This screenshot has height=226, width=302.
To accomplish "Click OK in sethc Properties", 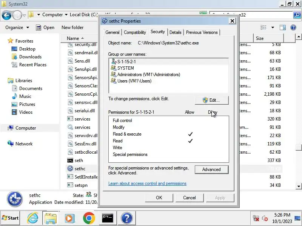I will click(159, 198).
